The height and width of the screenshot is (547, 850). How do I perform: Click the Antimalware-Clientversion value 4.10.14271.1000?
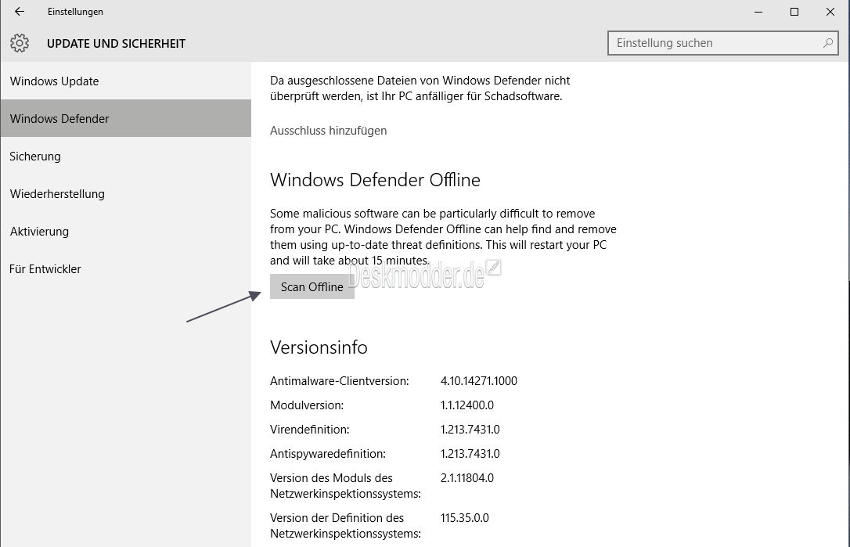[x=479, y=381]
